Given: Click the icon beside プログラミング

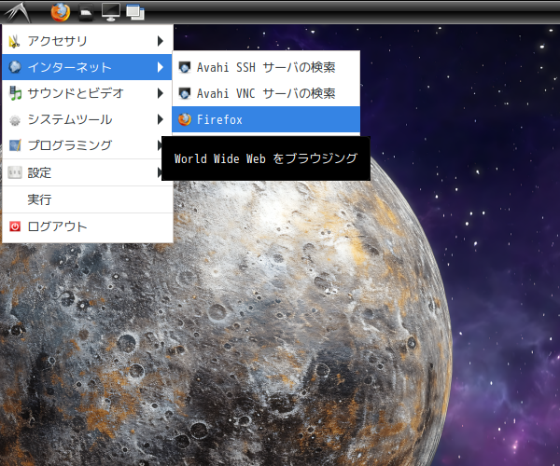Looking at the screenshot, I should tap(15, 145).
